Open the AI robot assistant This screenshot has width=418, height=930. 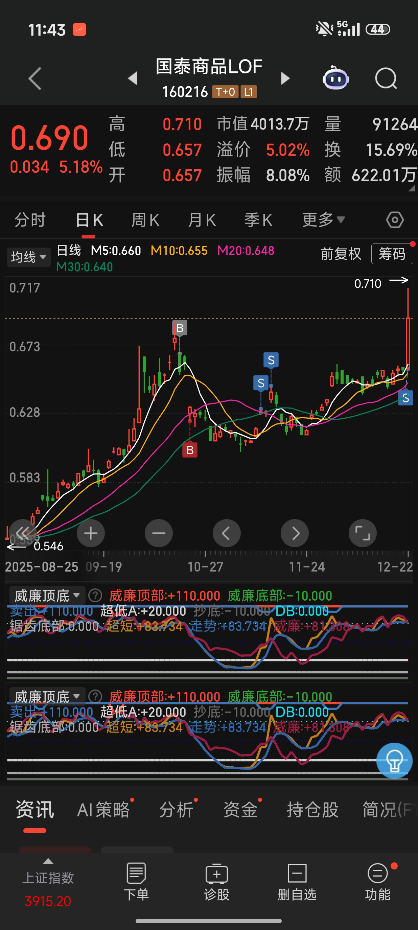(x=335, y=78)
